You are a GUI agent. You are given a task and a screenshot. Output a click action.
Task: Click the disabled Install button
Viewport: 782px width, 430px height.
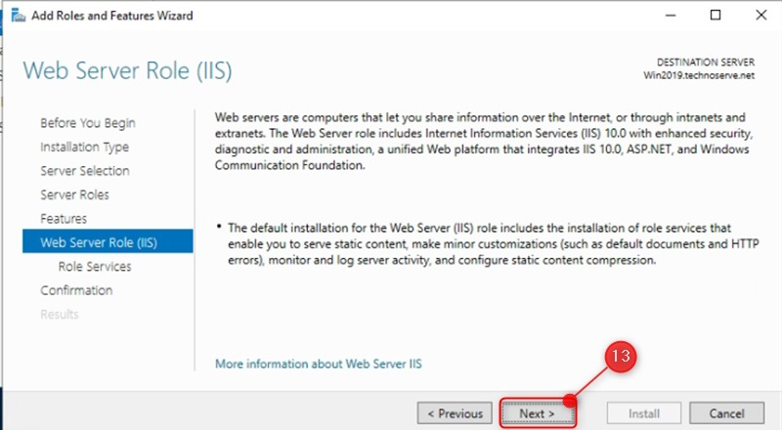(x=644, y=413)
